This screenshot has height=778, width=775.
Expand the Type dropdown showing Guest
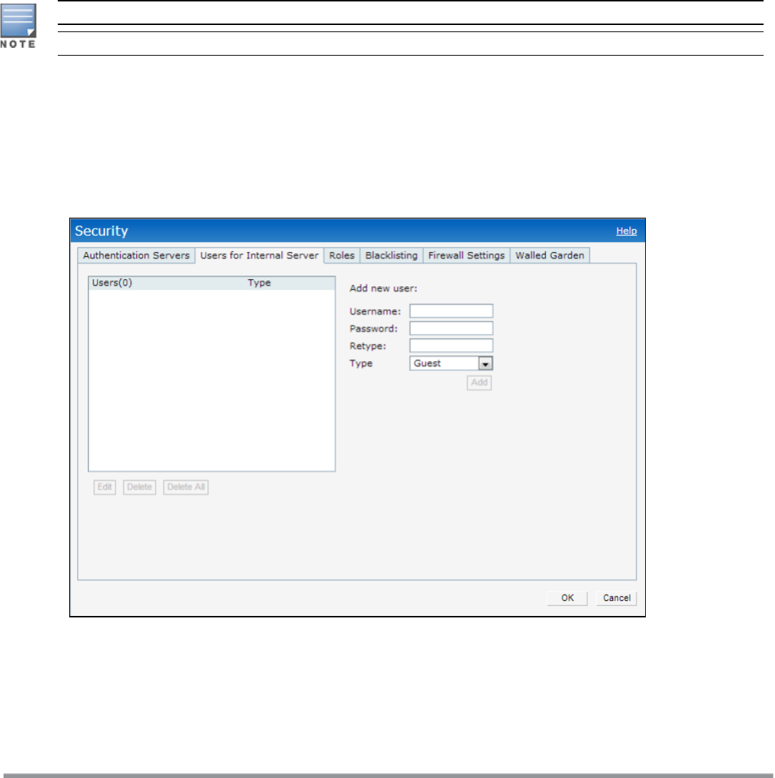coord(451,363)
